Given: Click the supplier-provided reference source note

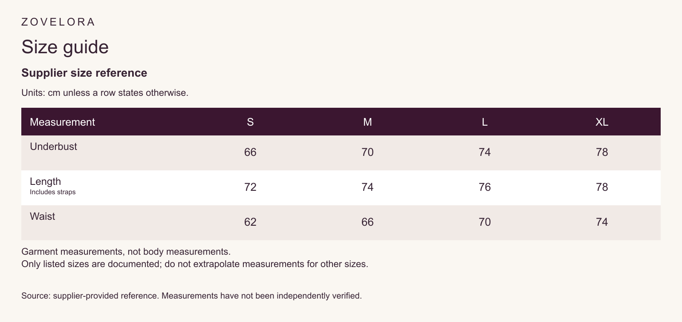Looking at the screenshot, I should (x=191, y=296).
